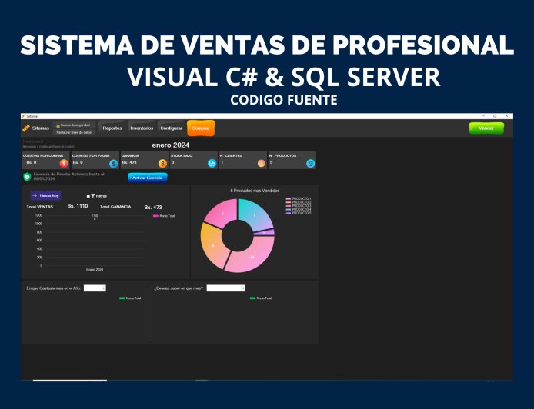Click the green license shield icon
The width and height of the screenshot is (534, 409).
click(x=27, y=177)
